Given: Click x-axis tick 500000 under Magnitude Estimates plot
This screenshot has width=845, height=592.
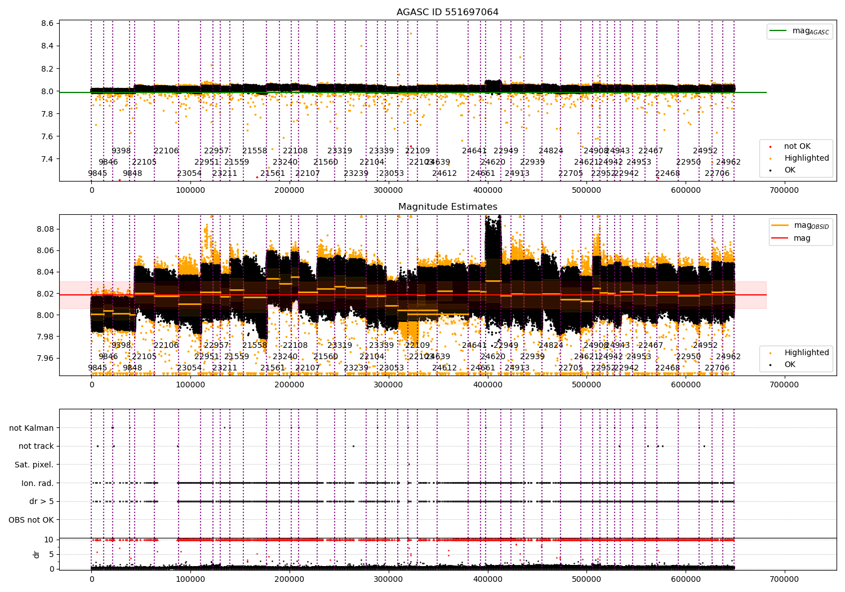Looking at the screenshot, I should click(586, 385).
